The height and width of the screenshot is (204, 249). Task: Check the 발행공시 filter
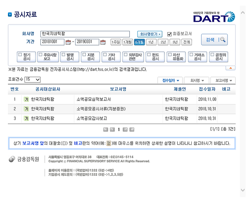[x=64, y=55]
